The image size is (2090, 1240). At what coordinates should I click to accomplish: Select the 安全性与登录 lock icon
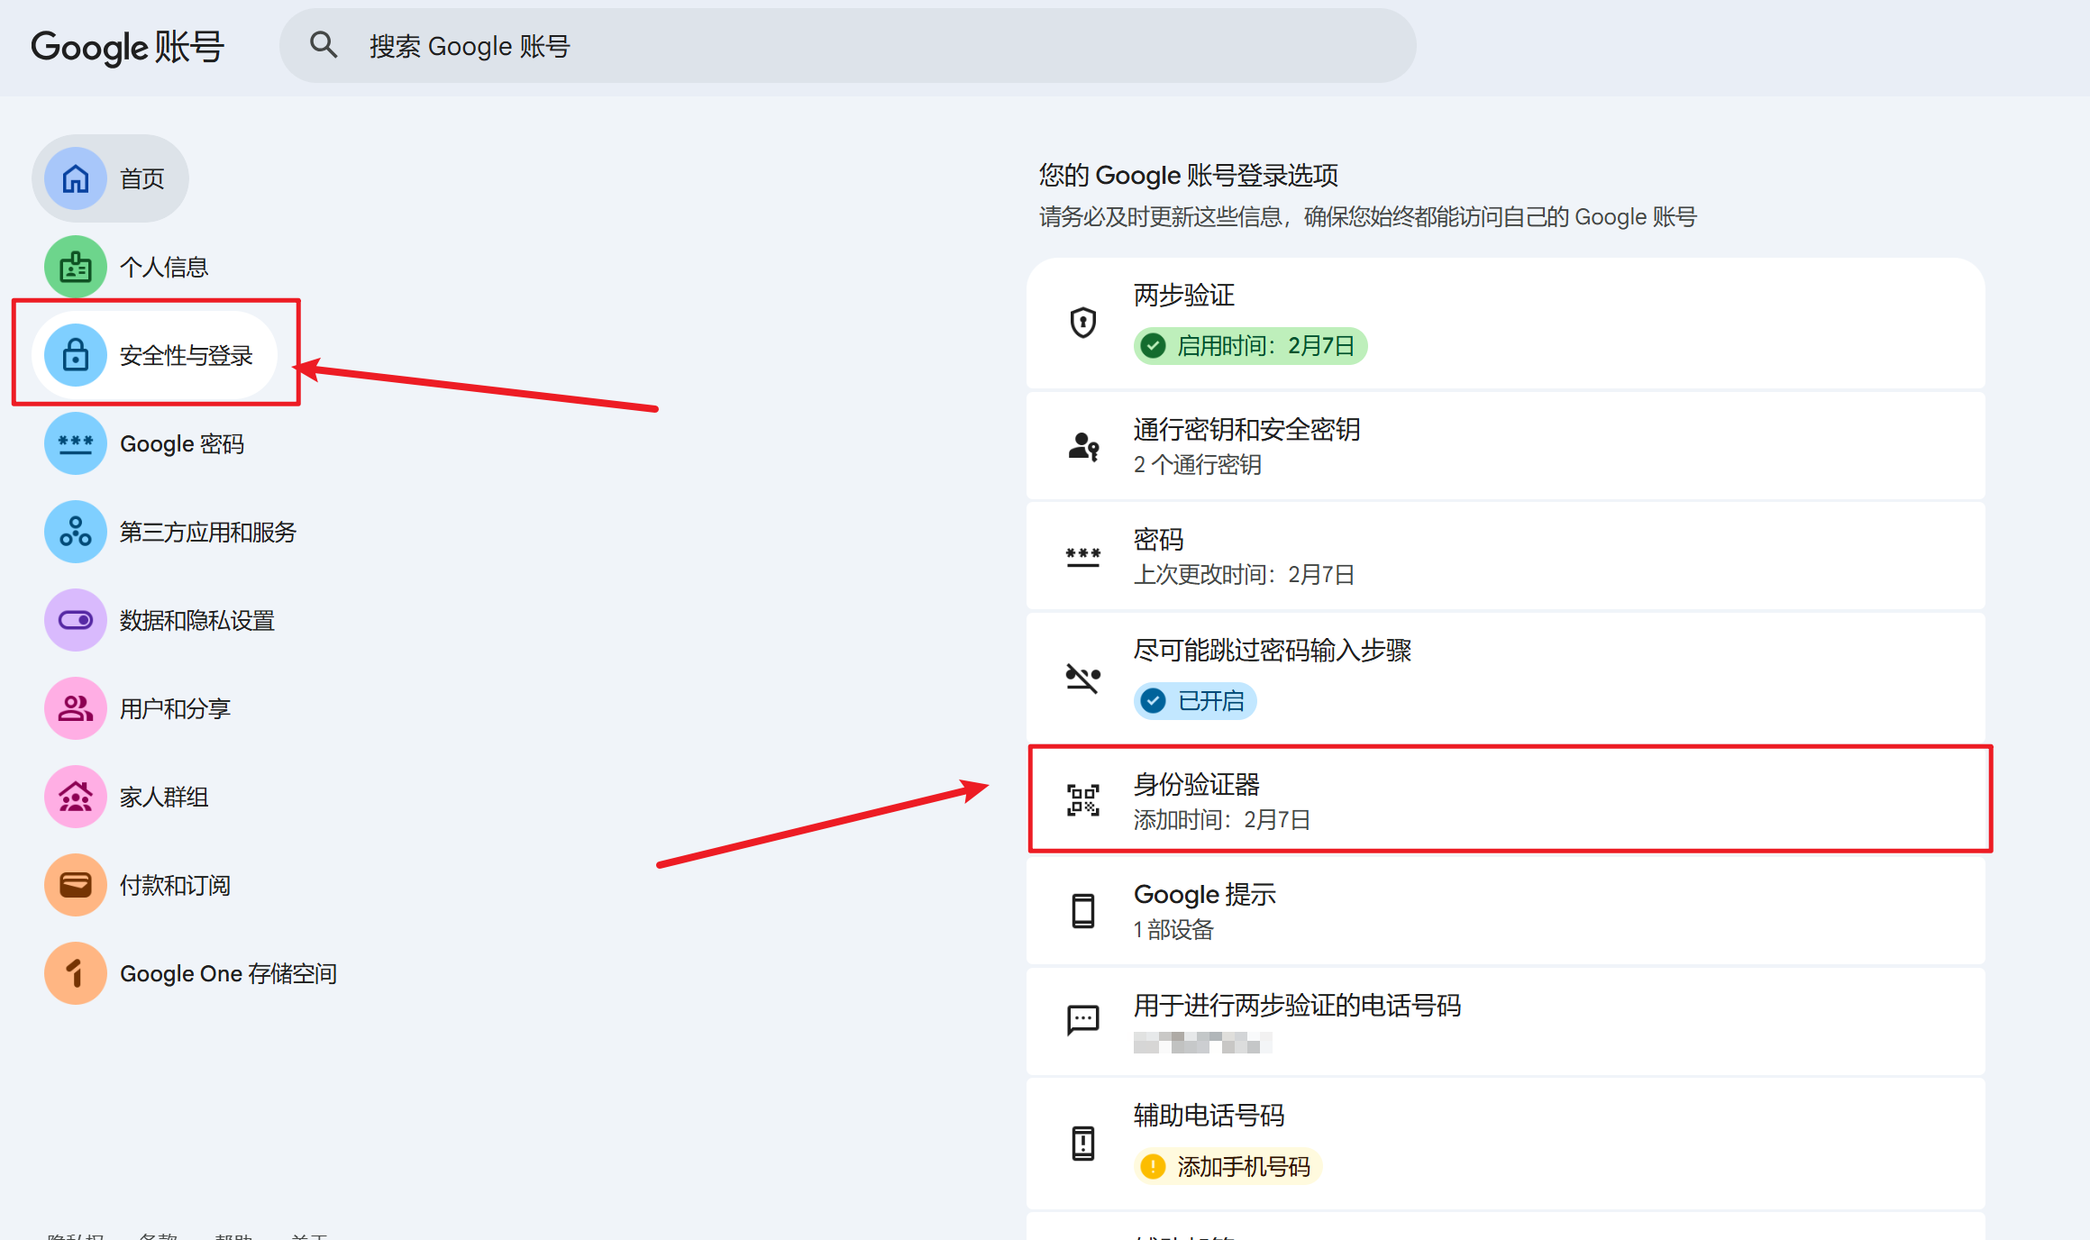(x=76, y=355)
